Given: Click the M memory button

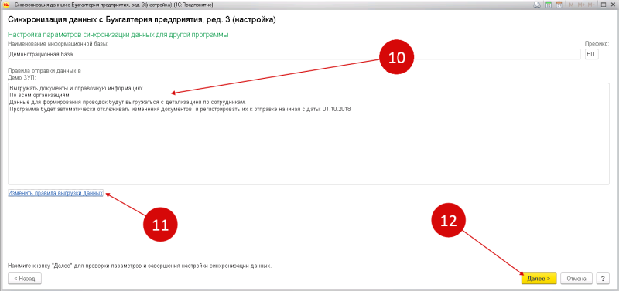Looking at the screenshot, I should (571, 5).
